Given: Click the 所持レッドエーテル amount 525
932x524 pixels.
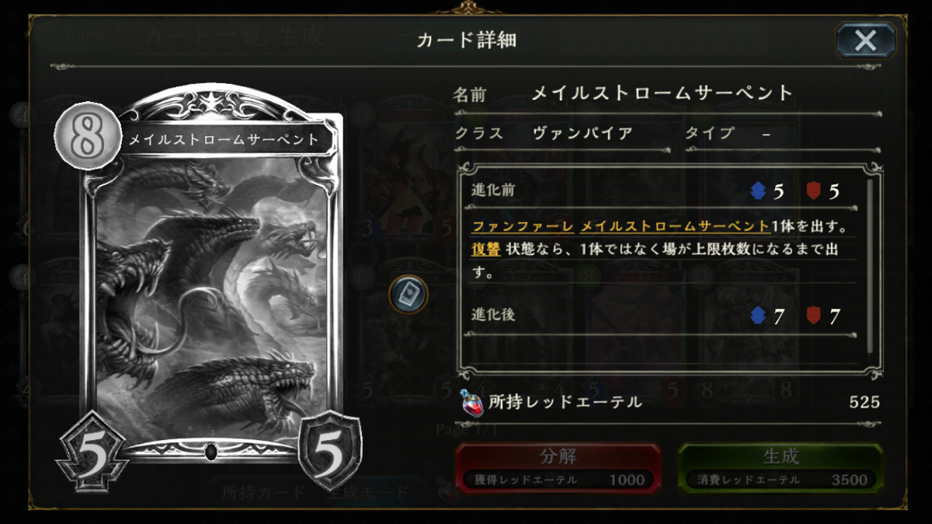Looking at the screenshot, I should pyautogui.click(x=864, y=402).
